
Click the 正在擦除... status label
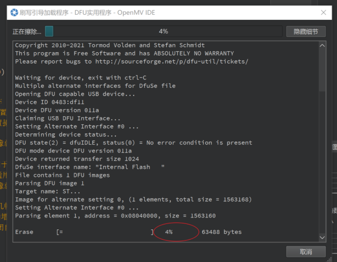[27, 32]
